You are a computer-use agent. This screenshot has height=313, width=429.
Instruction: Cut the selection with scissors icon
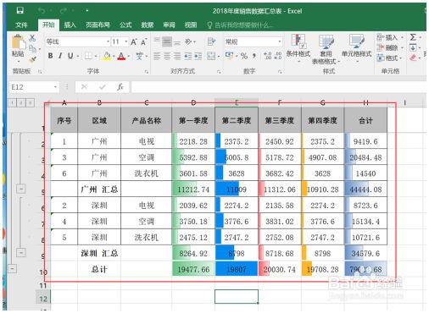point(32,38)
